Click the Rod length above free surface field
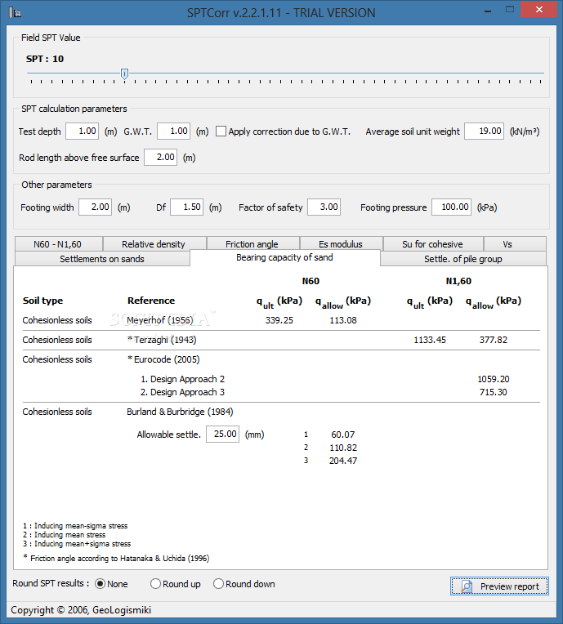Image resolution: width=563 pixels, height=624 pixels. coord(160,157)
